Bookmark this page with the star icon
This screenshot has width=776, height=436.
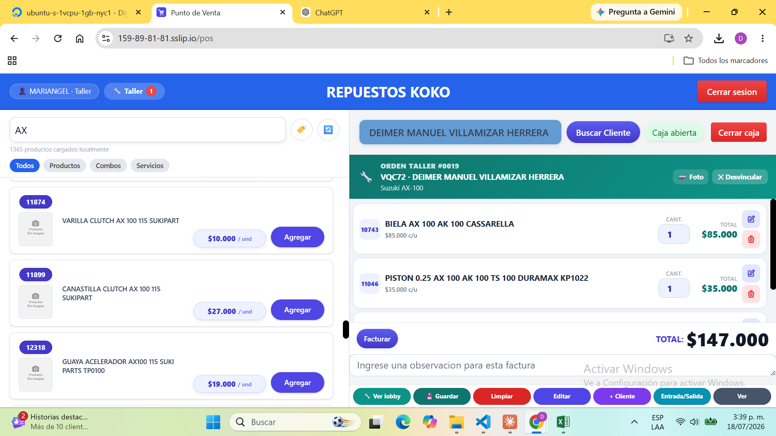[x=688, y=38]
